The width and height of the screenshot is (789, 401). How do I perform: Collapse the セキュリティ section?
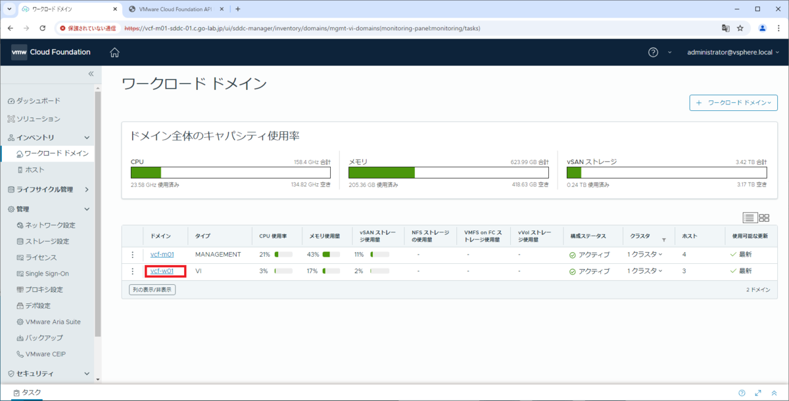click(x=87, y=373)
